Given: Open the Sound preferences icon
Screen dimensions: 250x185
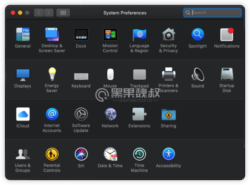Looking at the screenshot, I should [x=198, y=74].
